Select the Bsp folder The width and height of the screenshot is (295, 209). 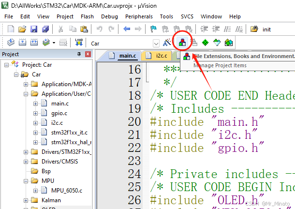(46, 171)
